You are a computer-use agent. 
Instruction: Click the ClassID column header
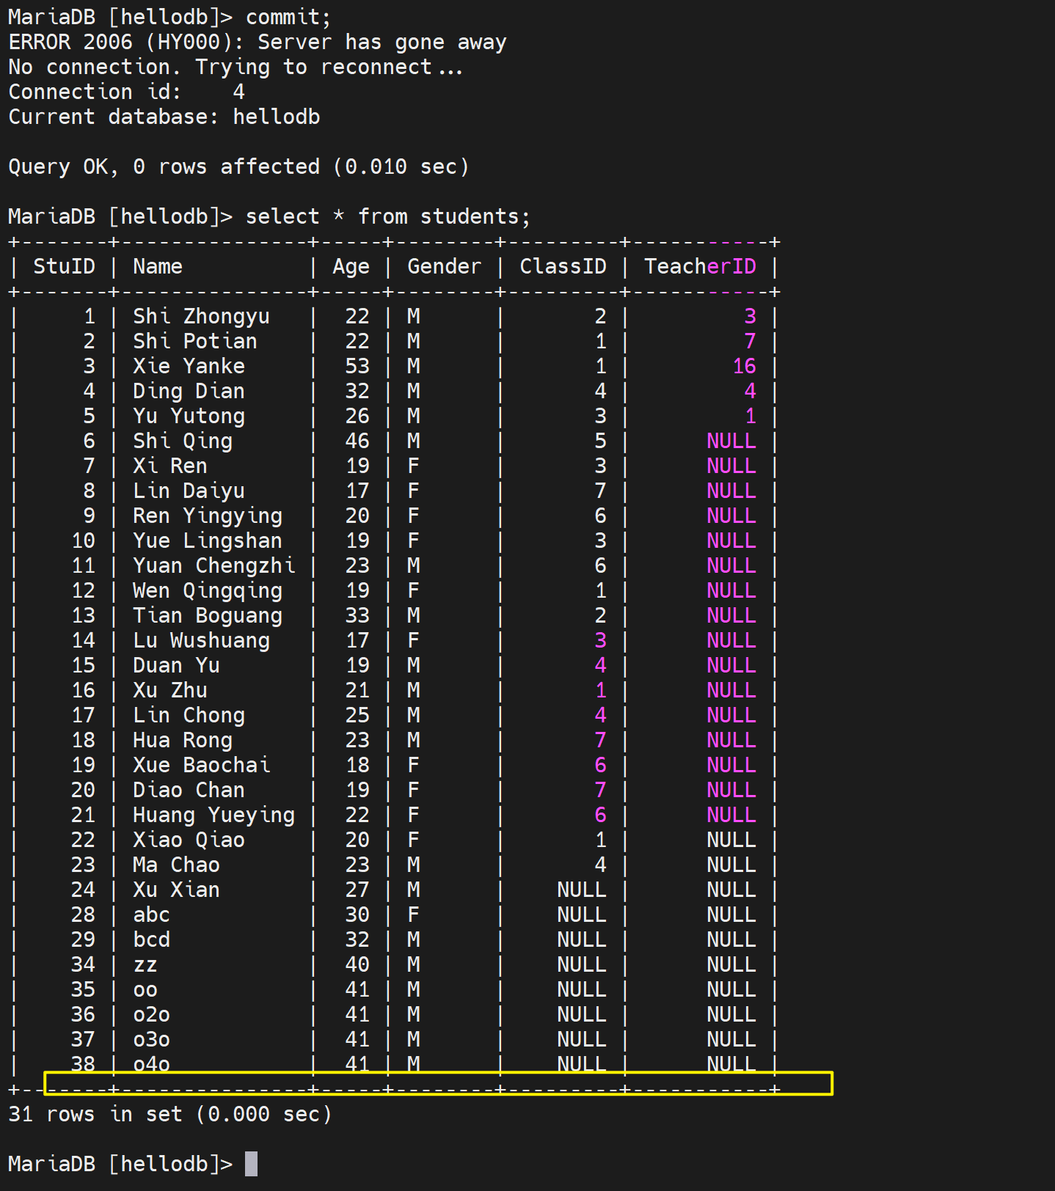pyautogui.click(x=563, y=266)
